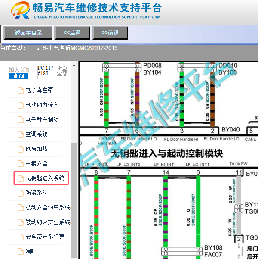This screenshot has height=259, width=258.
Task: Click the LF HI INT1 pin label
Action: point(165,165)
